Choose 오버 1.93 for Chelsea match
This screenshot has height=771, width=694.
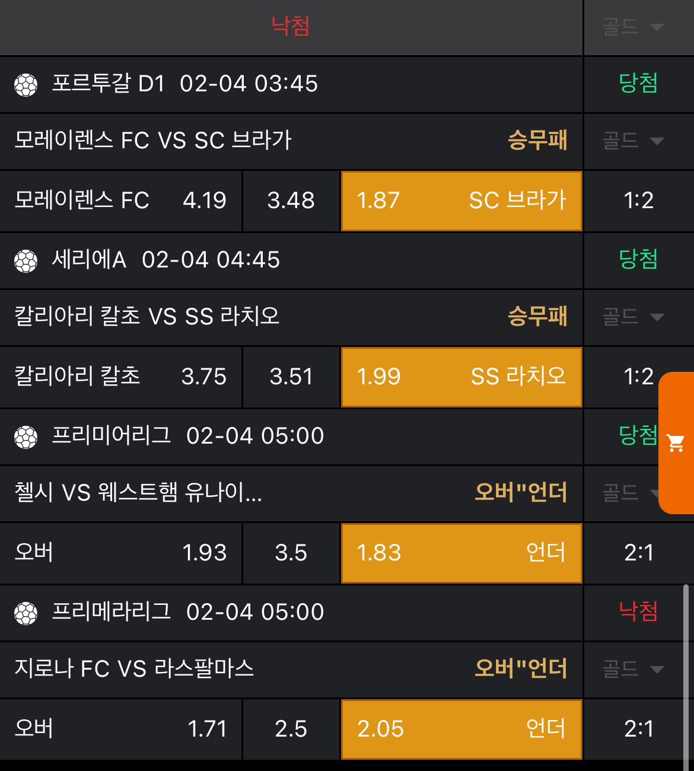click(121, 553)
